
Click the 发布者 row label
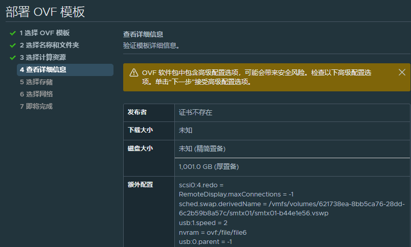pos(137,112)
